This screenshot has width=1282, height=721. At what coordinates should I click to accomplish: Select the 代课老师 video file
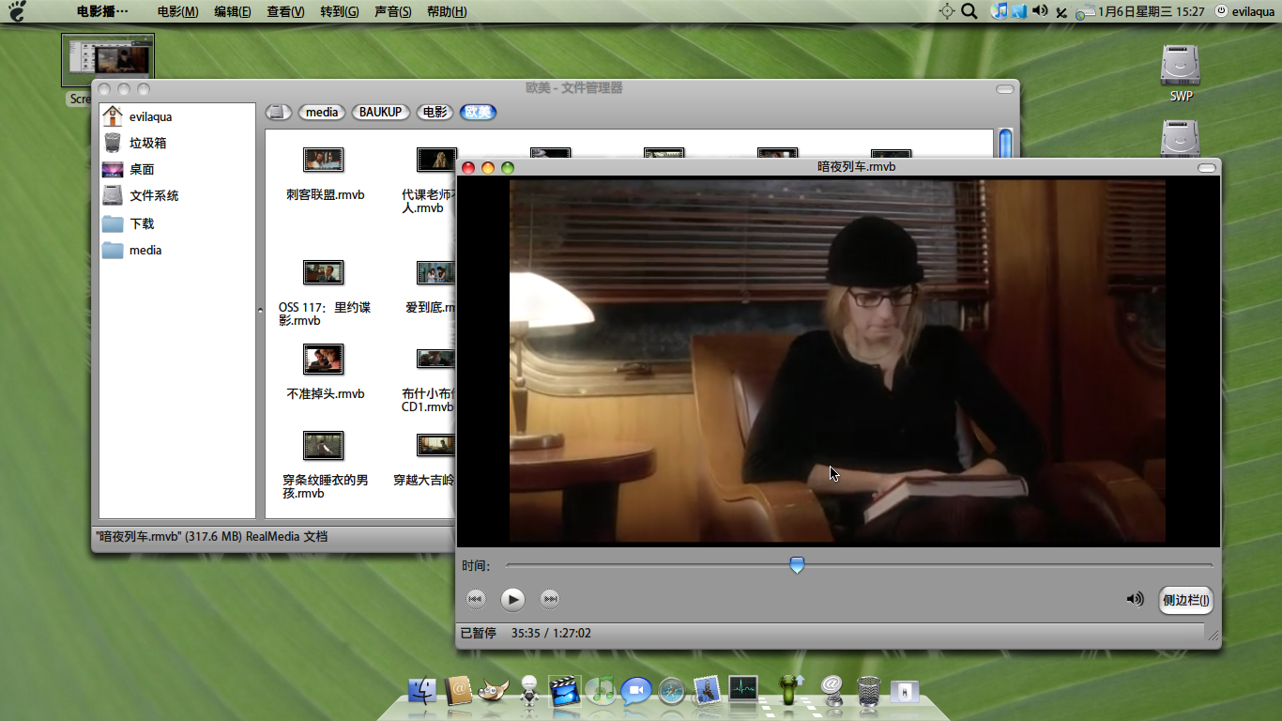430,180
